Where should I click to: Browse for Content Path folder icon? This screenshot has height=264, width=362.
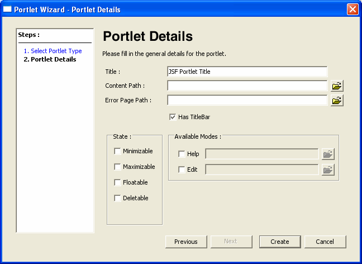click(337, 86)
